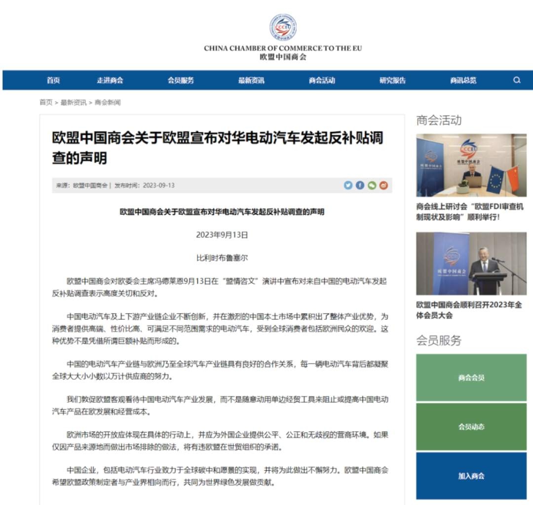The height and width of the screenshot is (505, 533).
Task: Click the paragraph beginning 欧洲市场的开放应体现
Action: coord(220,441)
